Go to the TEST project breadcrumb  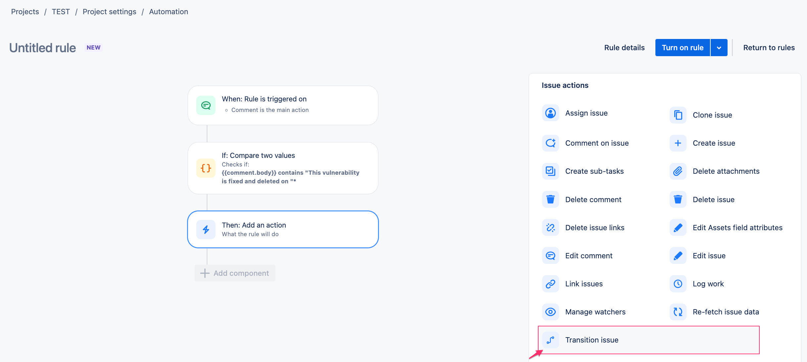pos(61,11)
